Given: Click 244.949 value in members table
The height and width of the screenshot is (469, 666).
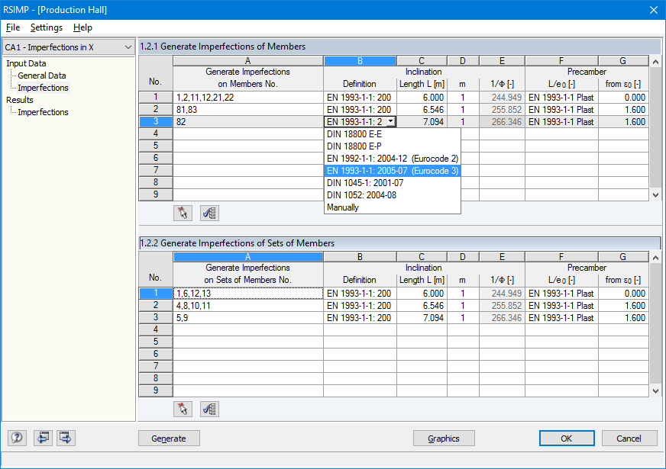Looking at the screenshot, I should pyautogui.click(x=502, y=98).
